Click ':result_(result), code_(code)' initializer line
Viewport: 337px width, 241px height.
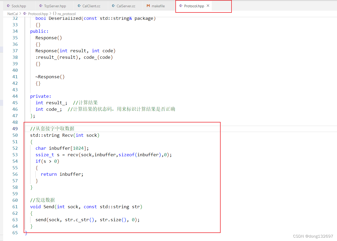(x=74, y=57)
